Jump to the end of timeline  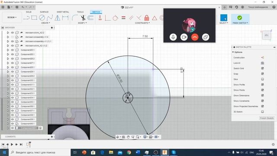(21, 144)
